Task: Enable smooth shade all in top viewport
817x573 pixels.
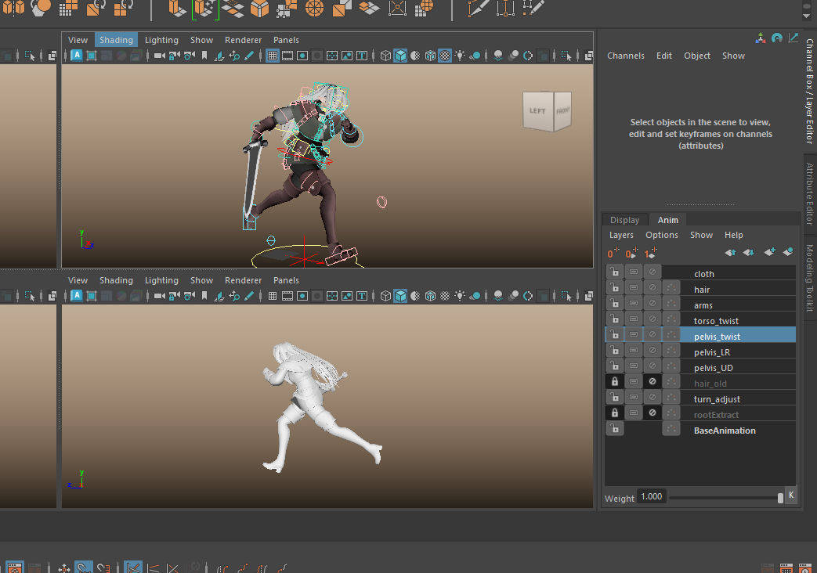Action: pyautogui.click(x=400, y=56)
